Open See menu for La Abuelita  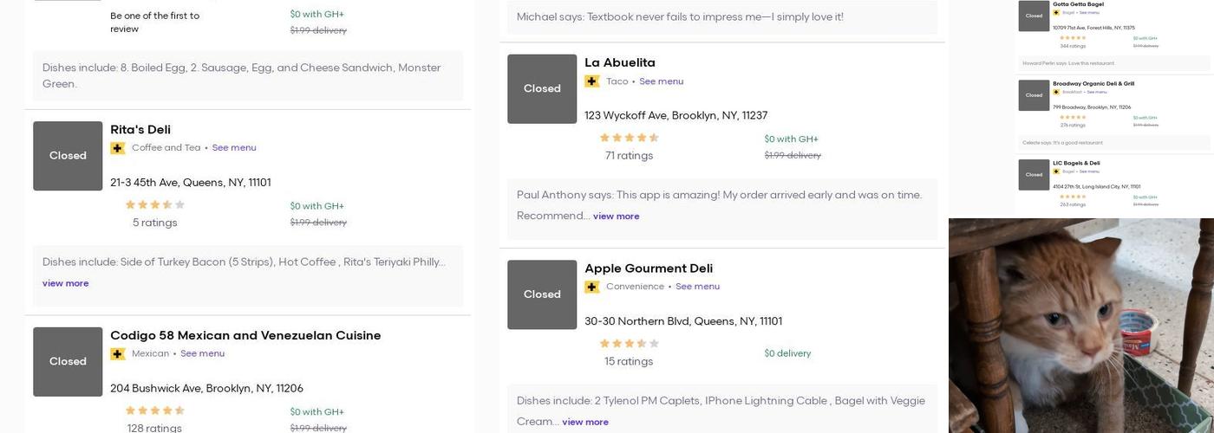click(661, 81)
